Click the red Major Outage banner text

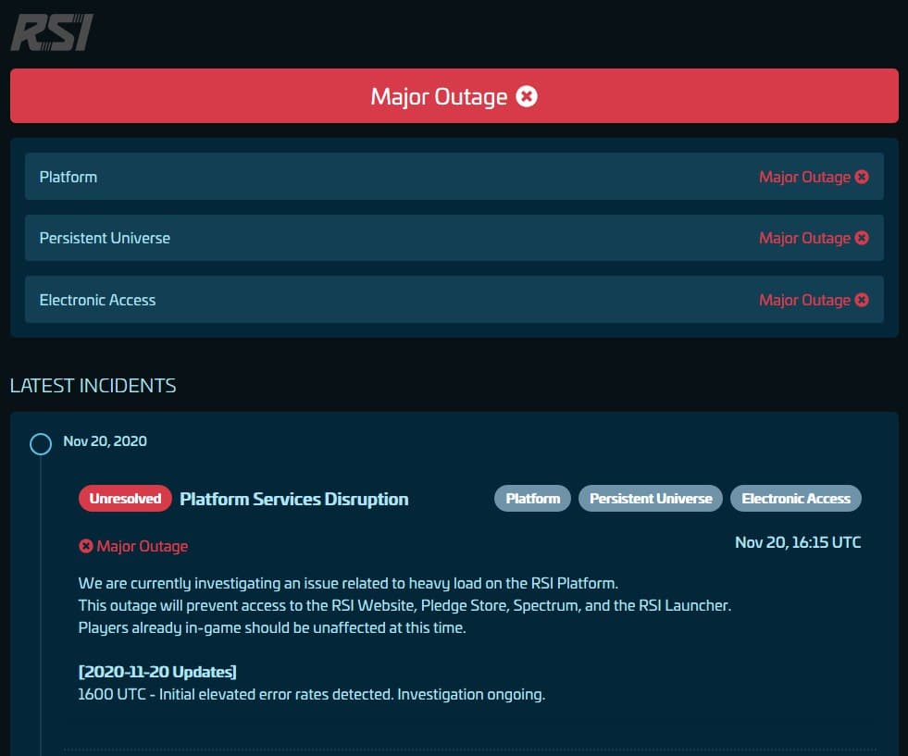coord(439,96)
